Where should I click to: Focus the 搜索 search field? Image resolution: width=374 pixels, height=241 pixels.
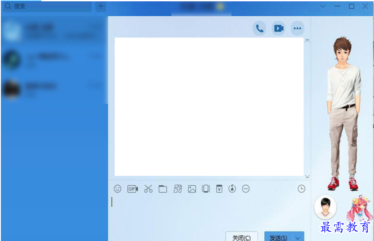click(x=47, y=7)
